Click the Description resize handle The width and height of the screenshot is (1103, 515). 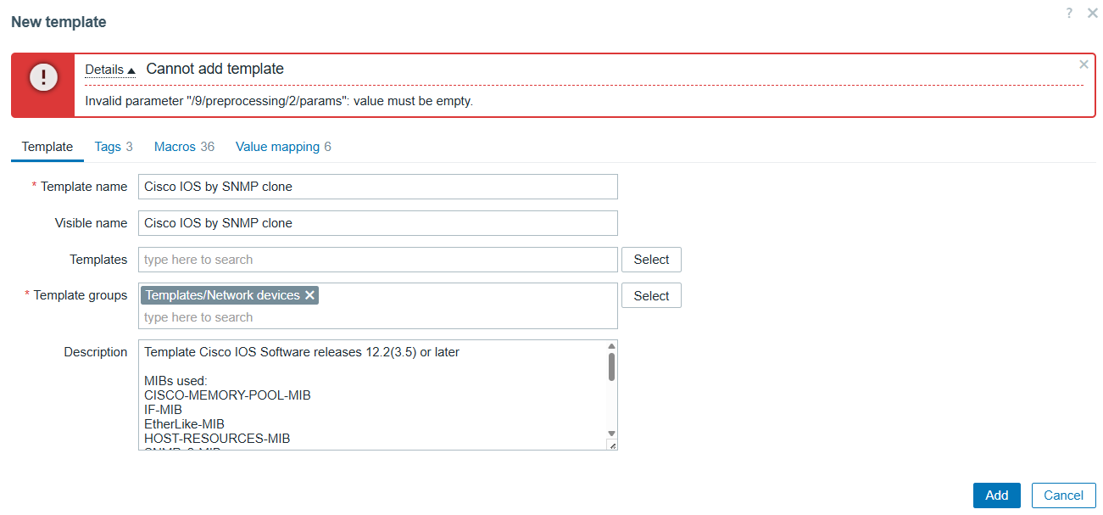[612, 445]
